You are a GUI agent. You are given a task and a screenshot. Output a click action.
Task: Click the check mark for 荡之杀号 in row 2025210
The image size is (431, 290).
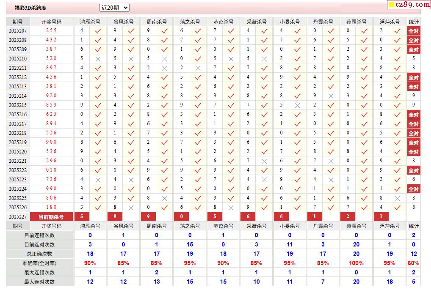coord(198,59)
